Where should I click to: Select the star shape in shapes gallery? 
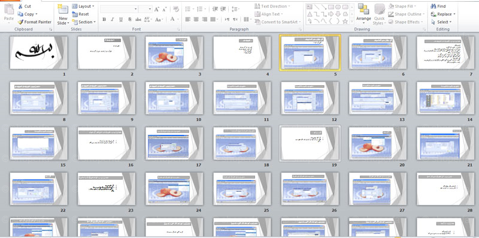[x=345, y=22]
